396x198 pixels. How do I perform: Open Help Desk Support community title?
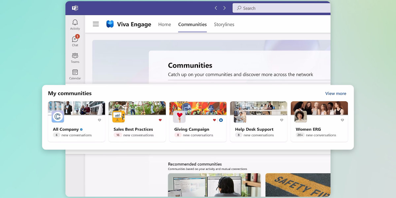(x=254, y=129)
